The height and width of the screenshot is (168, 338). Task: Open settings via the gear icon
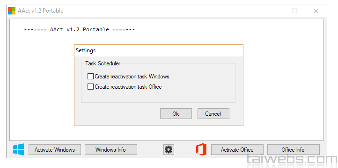(x=169, y=149)
